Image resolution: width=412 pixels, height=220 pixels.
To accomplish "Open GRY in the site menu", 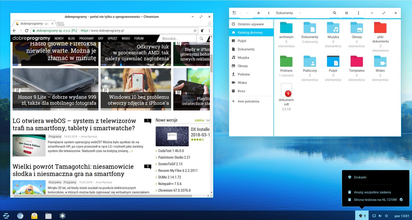I will [x=101, y=38].
